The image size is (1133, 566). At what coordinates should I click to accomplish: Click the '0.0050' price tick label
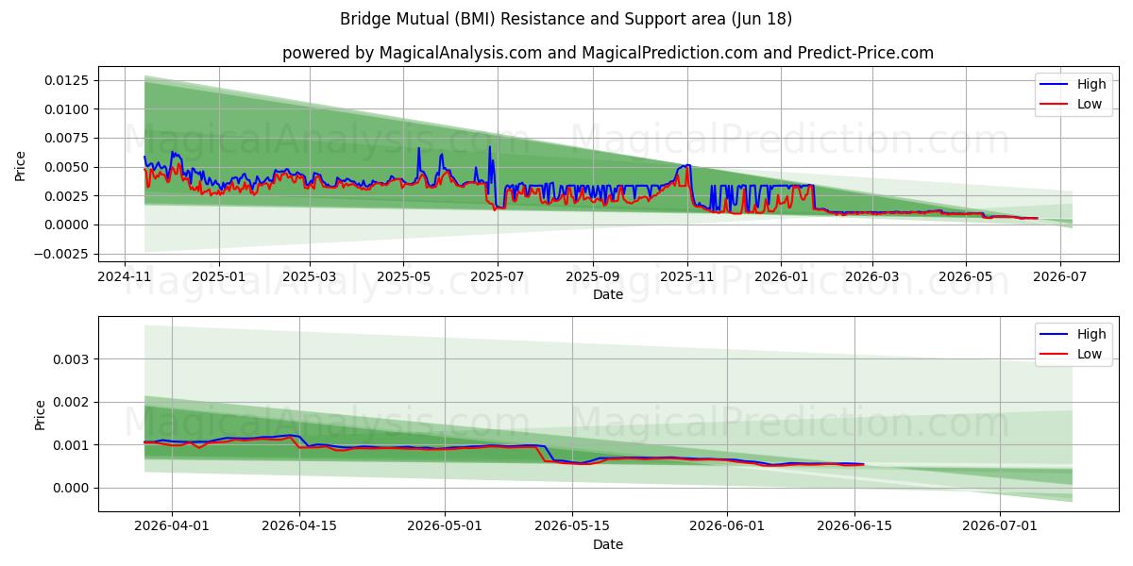(69, 167)
